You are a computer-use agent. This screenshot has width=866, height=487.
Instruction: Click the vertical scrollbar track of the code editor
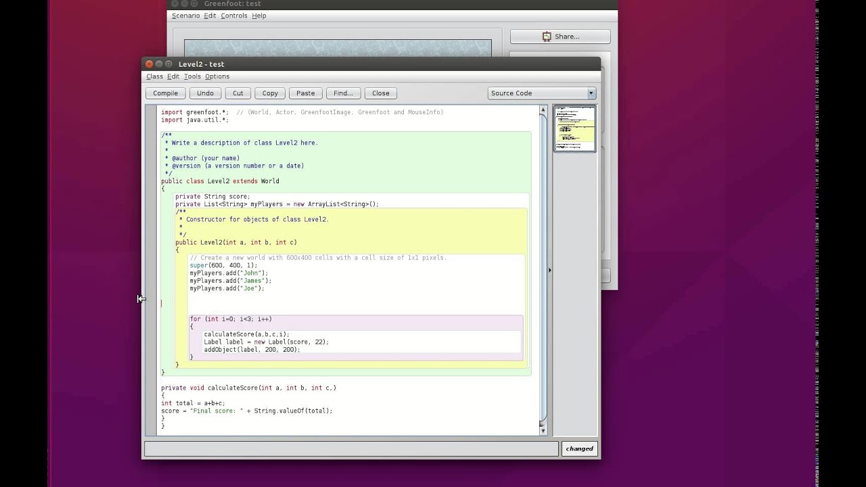[543, 271]
